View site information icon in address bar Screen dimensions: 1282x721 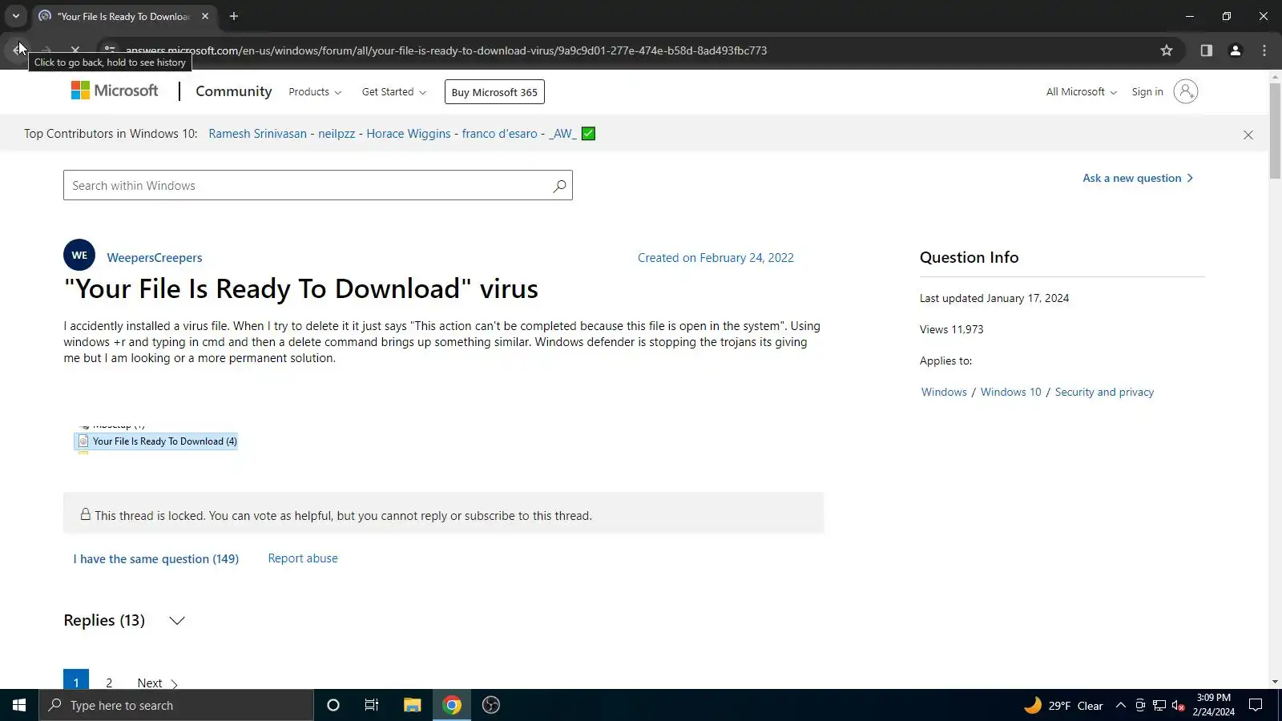pos(110,50)
